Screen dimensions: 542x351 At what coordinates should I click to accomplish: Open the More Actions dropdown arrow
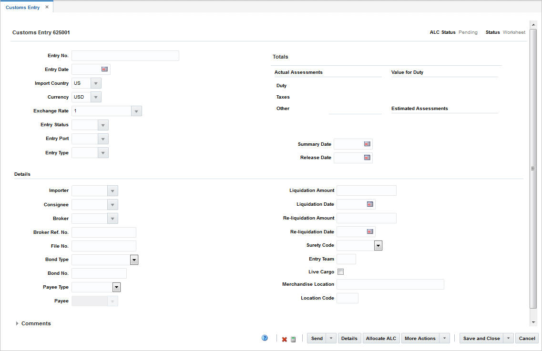pyautogui.click(x=445, y=338)
